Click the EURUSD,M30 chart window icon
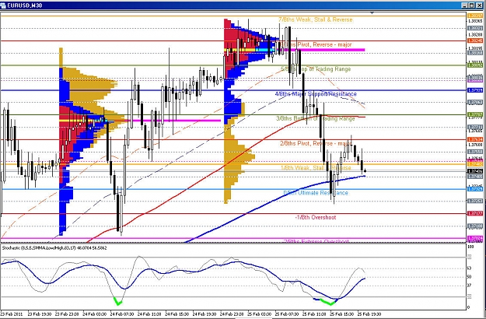Image resolution: width=486 pixels, height=319 pixels. point(3,5)
